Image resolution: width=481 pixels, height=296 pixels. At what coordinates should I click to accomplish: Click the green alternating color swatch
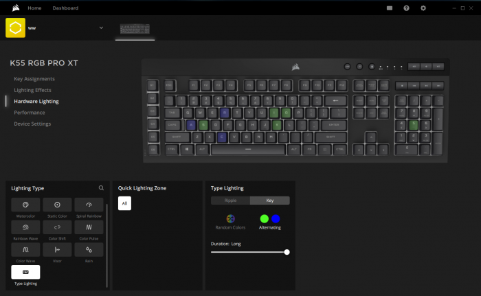[x=265, y=218]
